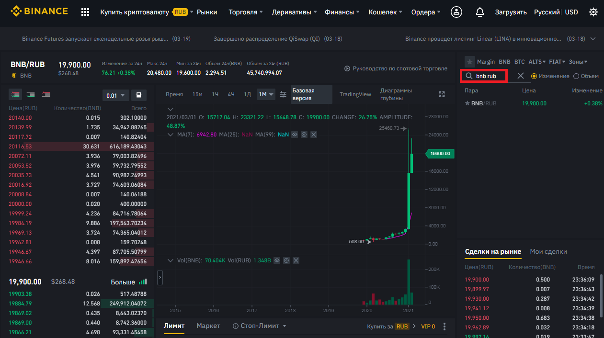Select the BTC market filter

520,62
